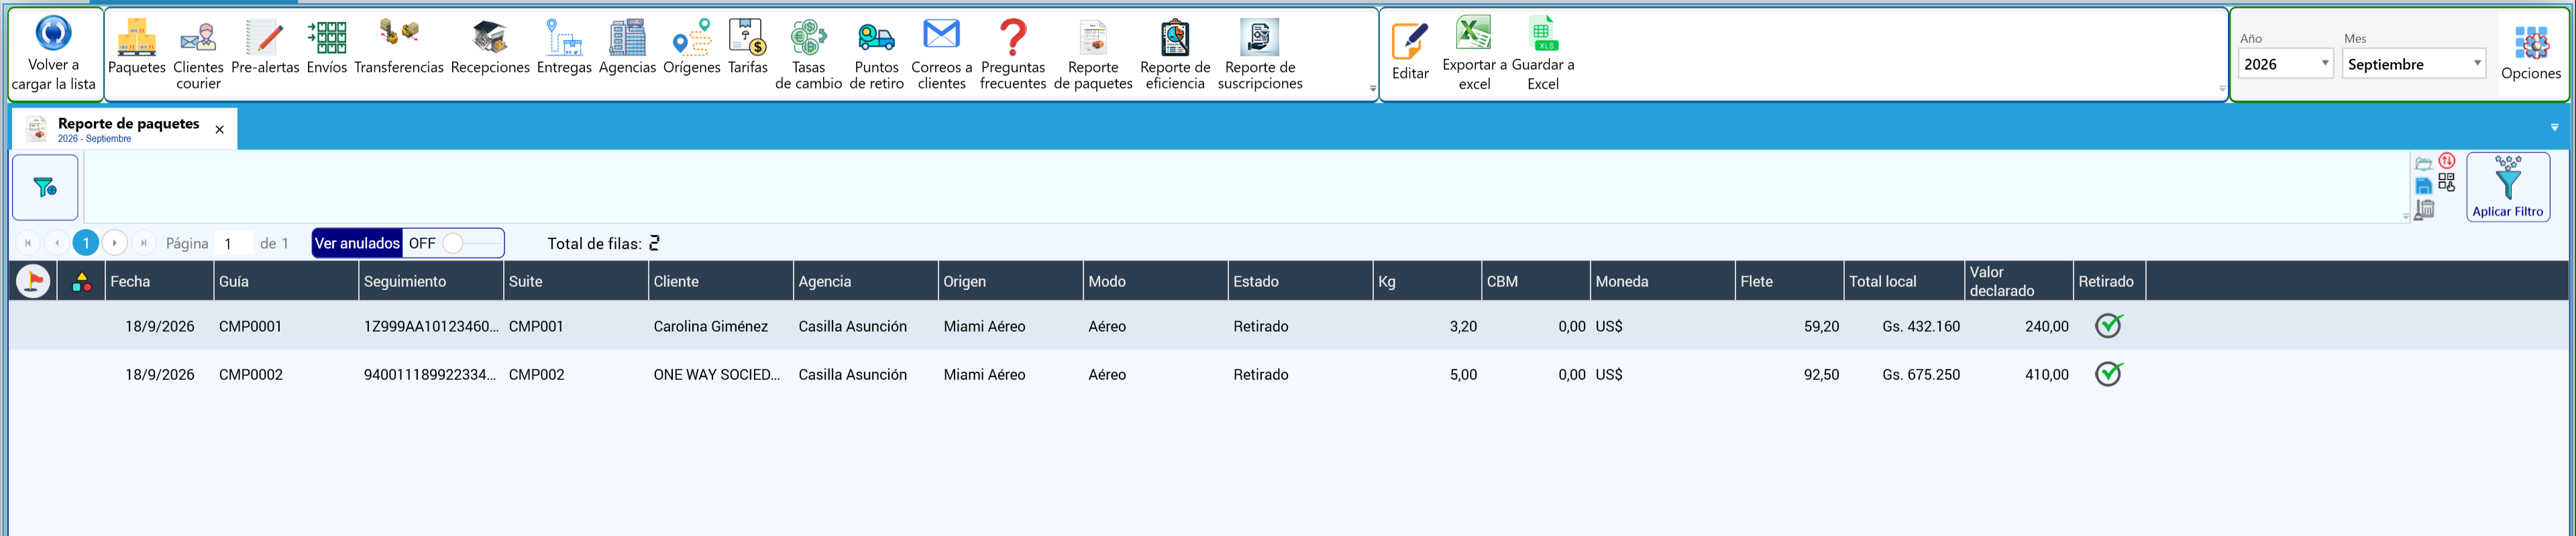The height and width of the screenshot is (536, 2576).
Task: Click the checkbox selection grid icon
Action: click(x=2447, y=183)
